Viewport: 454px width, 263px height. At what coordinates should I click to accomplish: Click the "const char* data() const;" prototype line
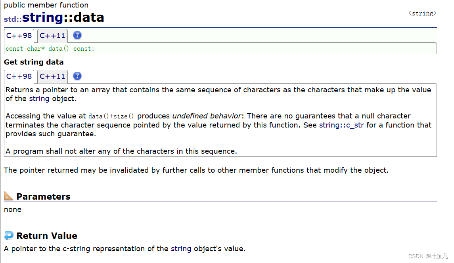(x=50, y=49)
